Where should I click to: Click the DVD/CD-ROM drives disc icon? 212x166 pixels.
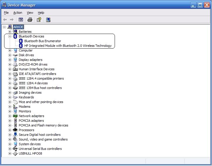15,64
